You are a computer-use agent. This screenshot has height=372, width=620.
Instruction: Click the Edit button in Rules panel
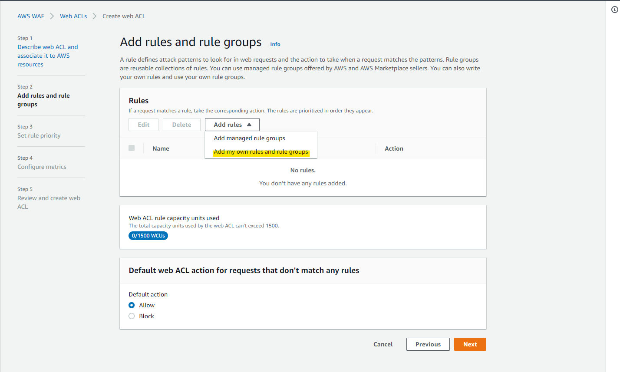click(143, 125)
